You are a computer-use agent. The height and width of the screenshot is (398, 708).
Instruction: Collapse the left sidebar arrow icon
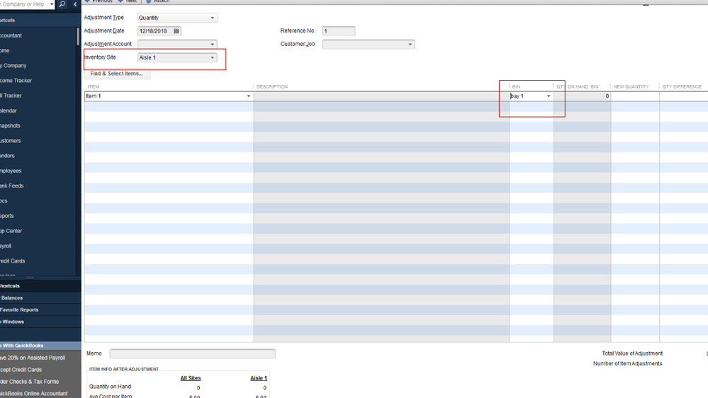point(75,4)
